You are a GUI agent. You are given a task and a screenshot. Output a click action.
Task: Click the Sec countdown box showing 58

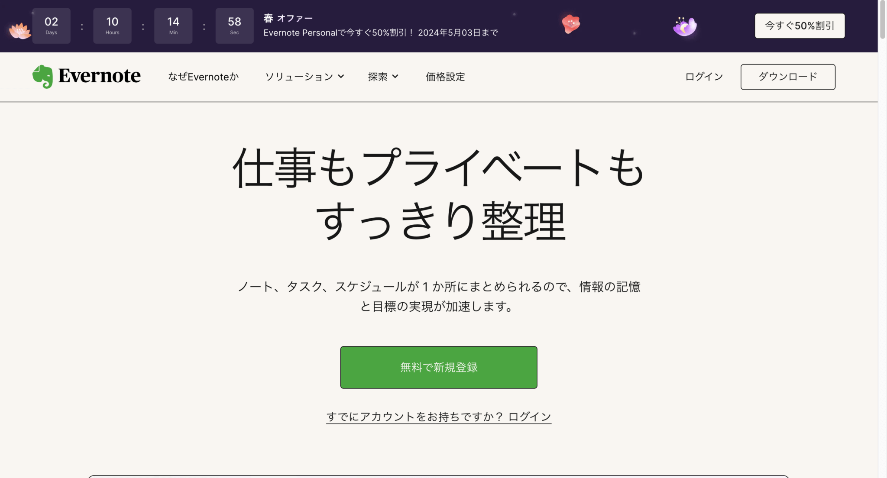(234, 26)
